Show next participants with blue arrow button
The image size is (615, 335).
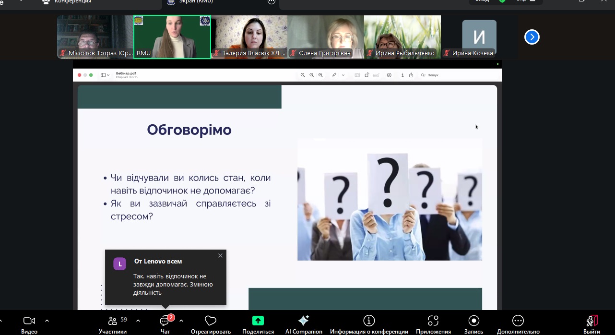click(x=532, y=37)
